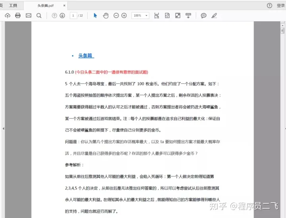Activate the hand pan tool
Screen dimensions: 286x218
106,15
